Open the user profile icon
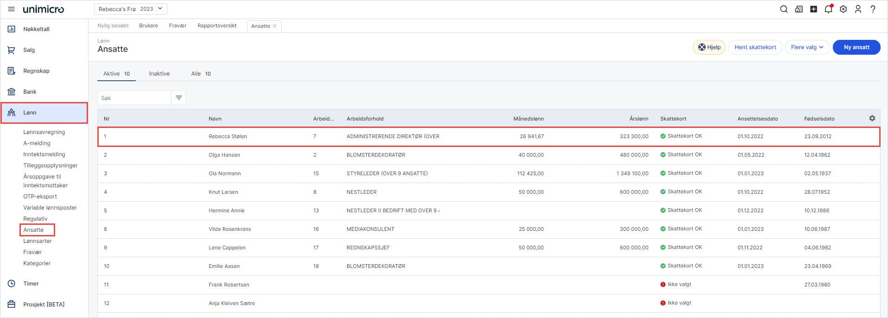888x318 pixels. 858,9
